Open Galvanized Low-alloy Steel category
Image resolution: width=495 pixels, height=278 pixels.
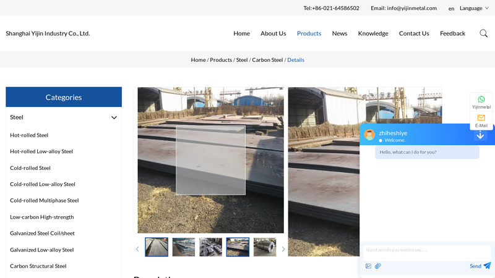(41, 250)
